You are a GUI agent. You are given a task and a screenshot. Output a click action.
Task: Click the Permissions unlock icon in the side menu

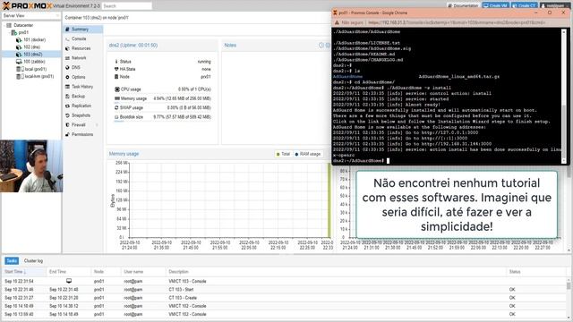point(67,134)
